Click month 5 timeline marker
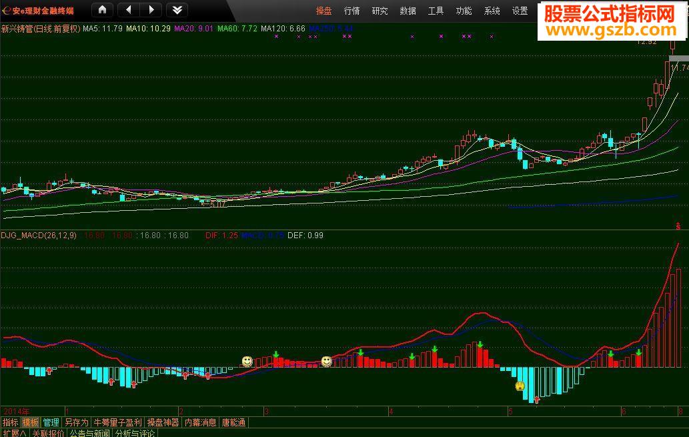The height and width of the screenshot is (437, 689). coord(510,412)
